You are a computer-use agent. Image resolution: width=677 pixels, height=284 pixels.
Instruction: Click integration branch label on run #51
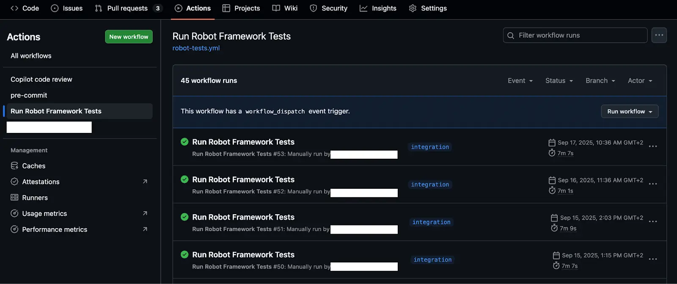[x=431, y=222]
